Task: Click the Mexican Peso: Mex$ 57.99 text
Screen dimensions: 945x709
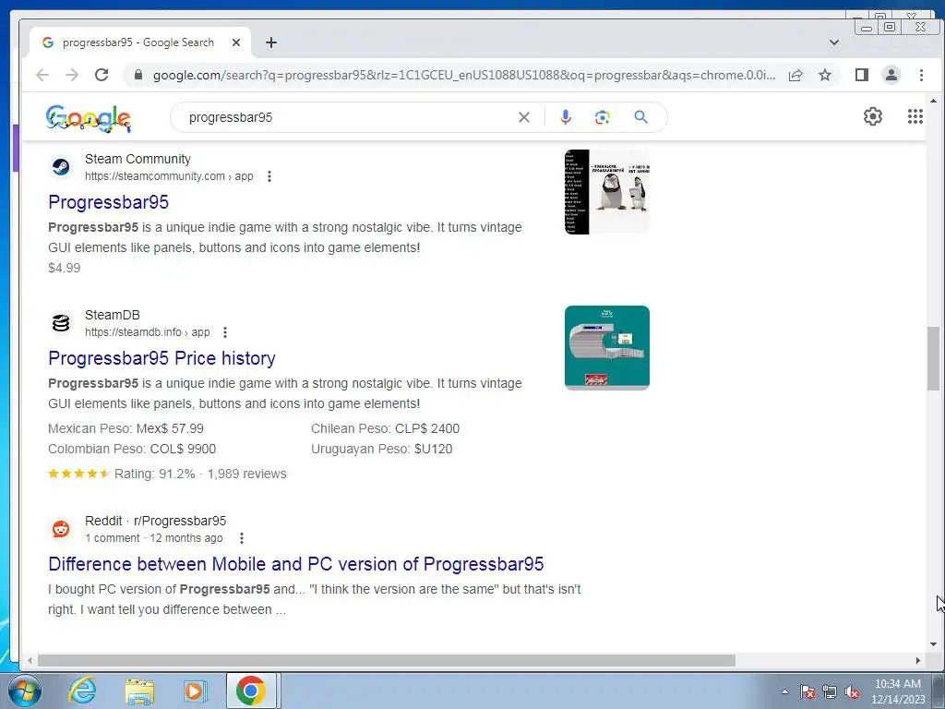Action: coord(126,428)
